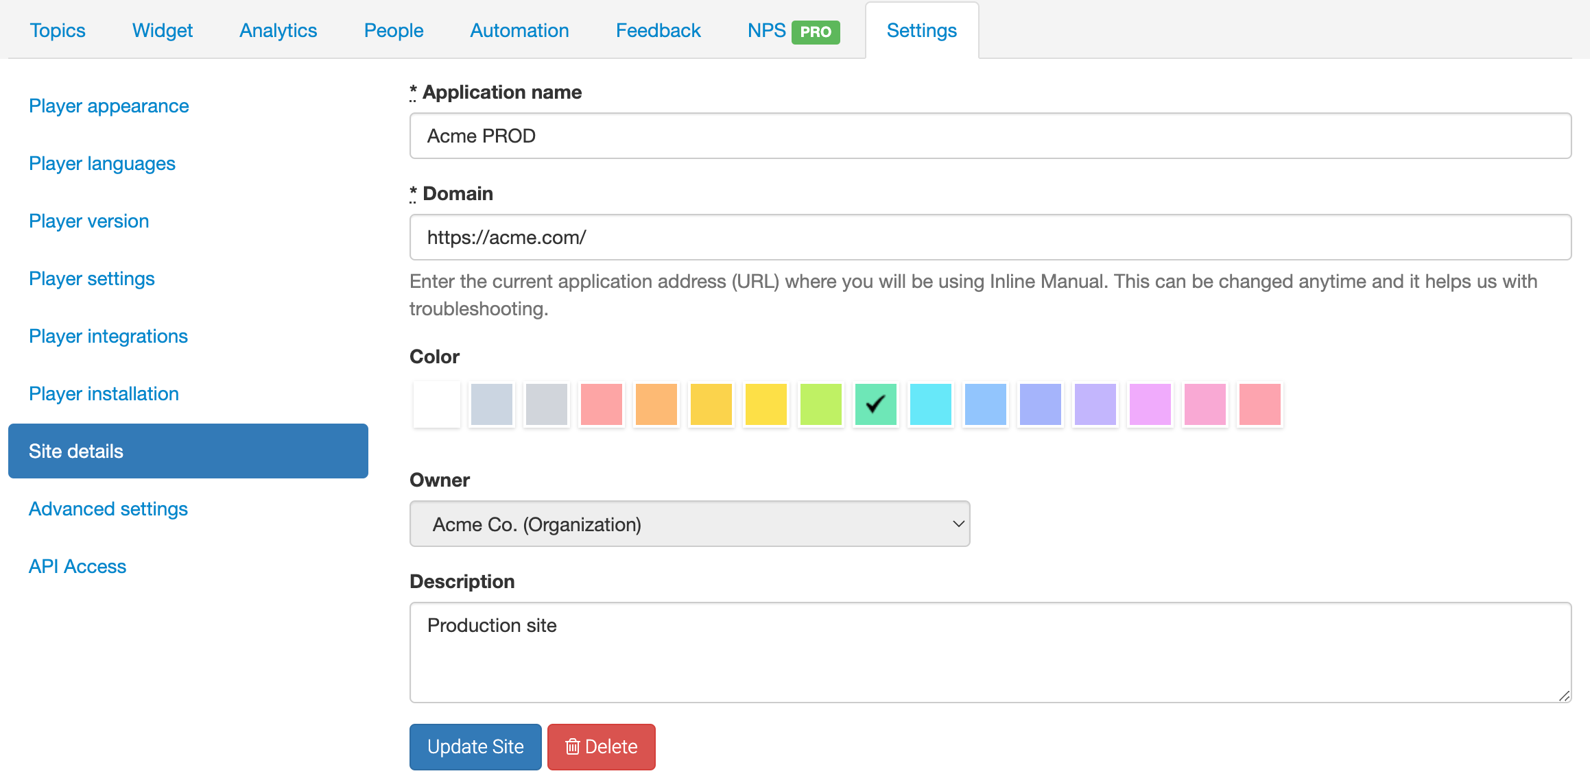Pick the lime green color swatch
The image size is (1590, 780).
pos(820,404)
